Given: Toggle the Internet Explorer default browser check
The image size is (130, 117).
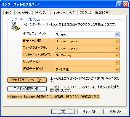Looking at the screenshot, I should [x=9, y=97].
